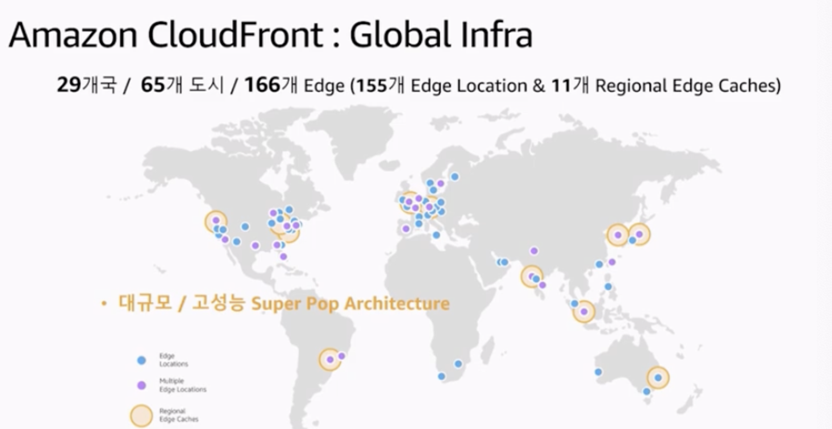Click the regional edge cache marker over Korea
Screen dimensions: 832x429
(x=618, y=235)
